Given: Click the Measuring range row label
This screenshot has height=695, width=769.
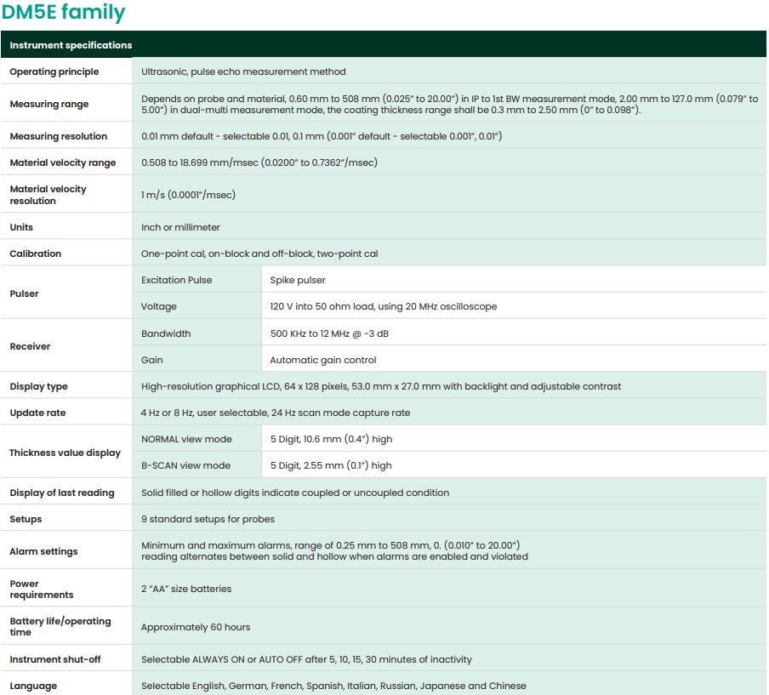Looking at the screenshot, I should (x=49, y=105).
